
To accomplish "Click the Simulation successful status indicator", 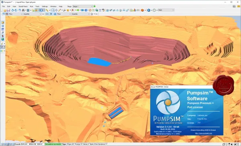I will 53,144.
